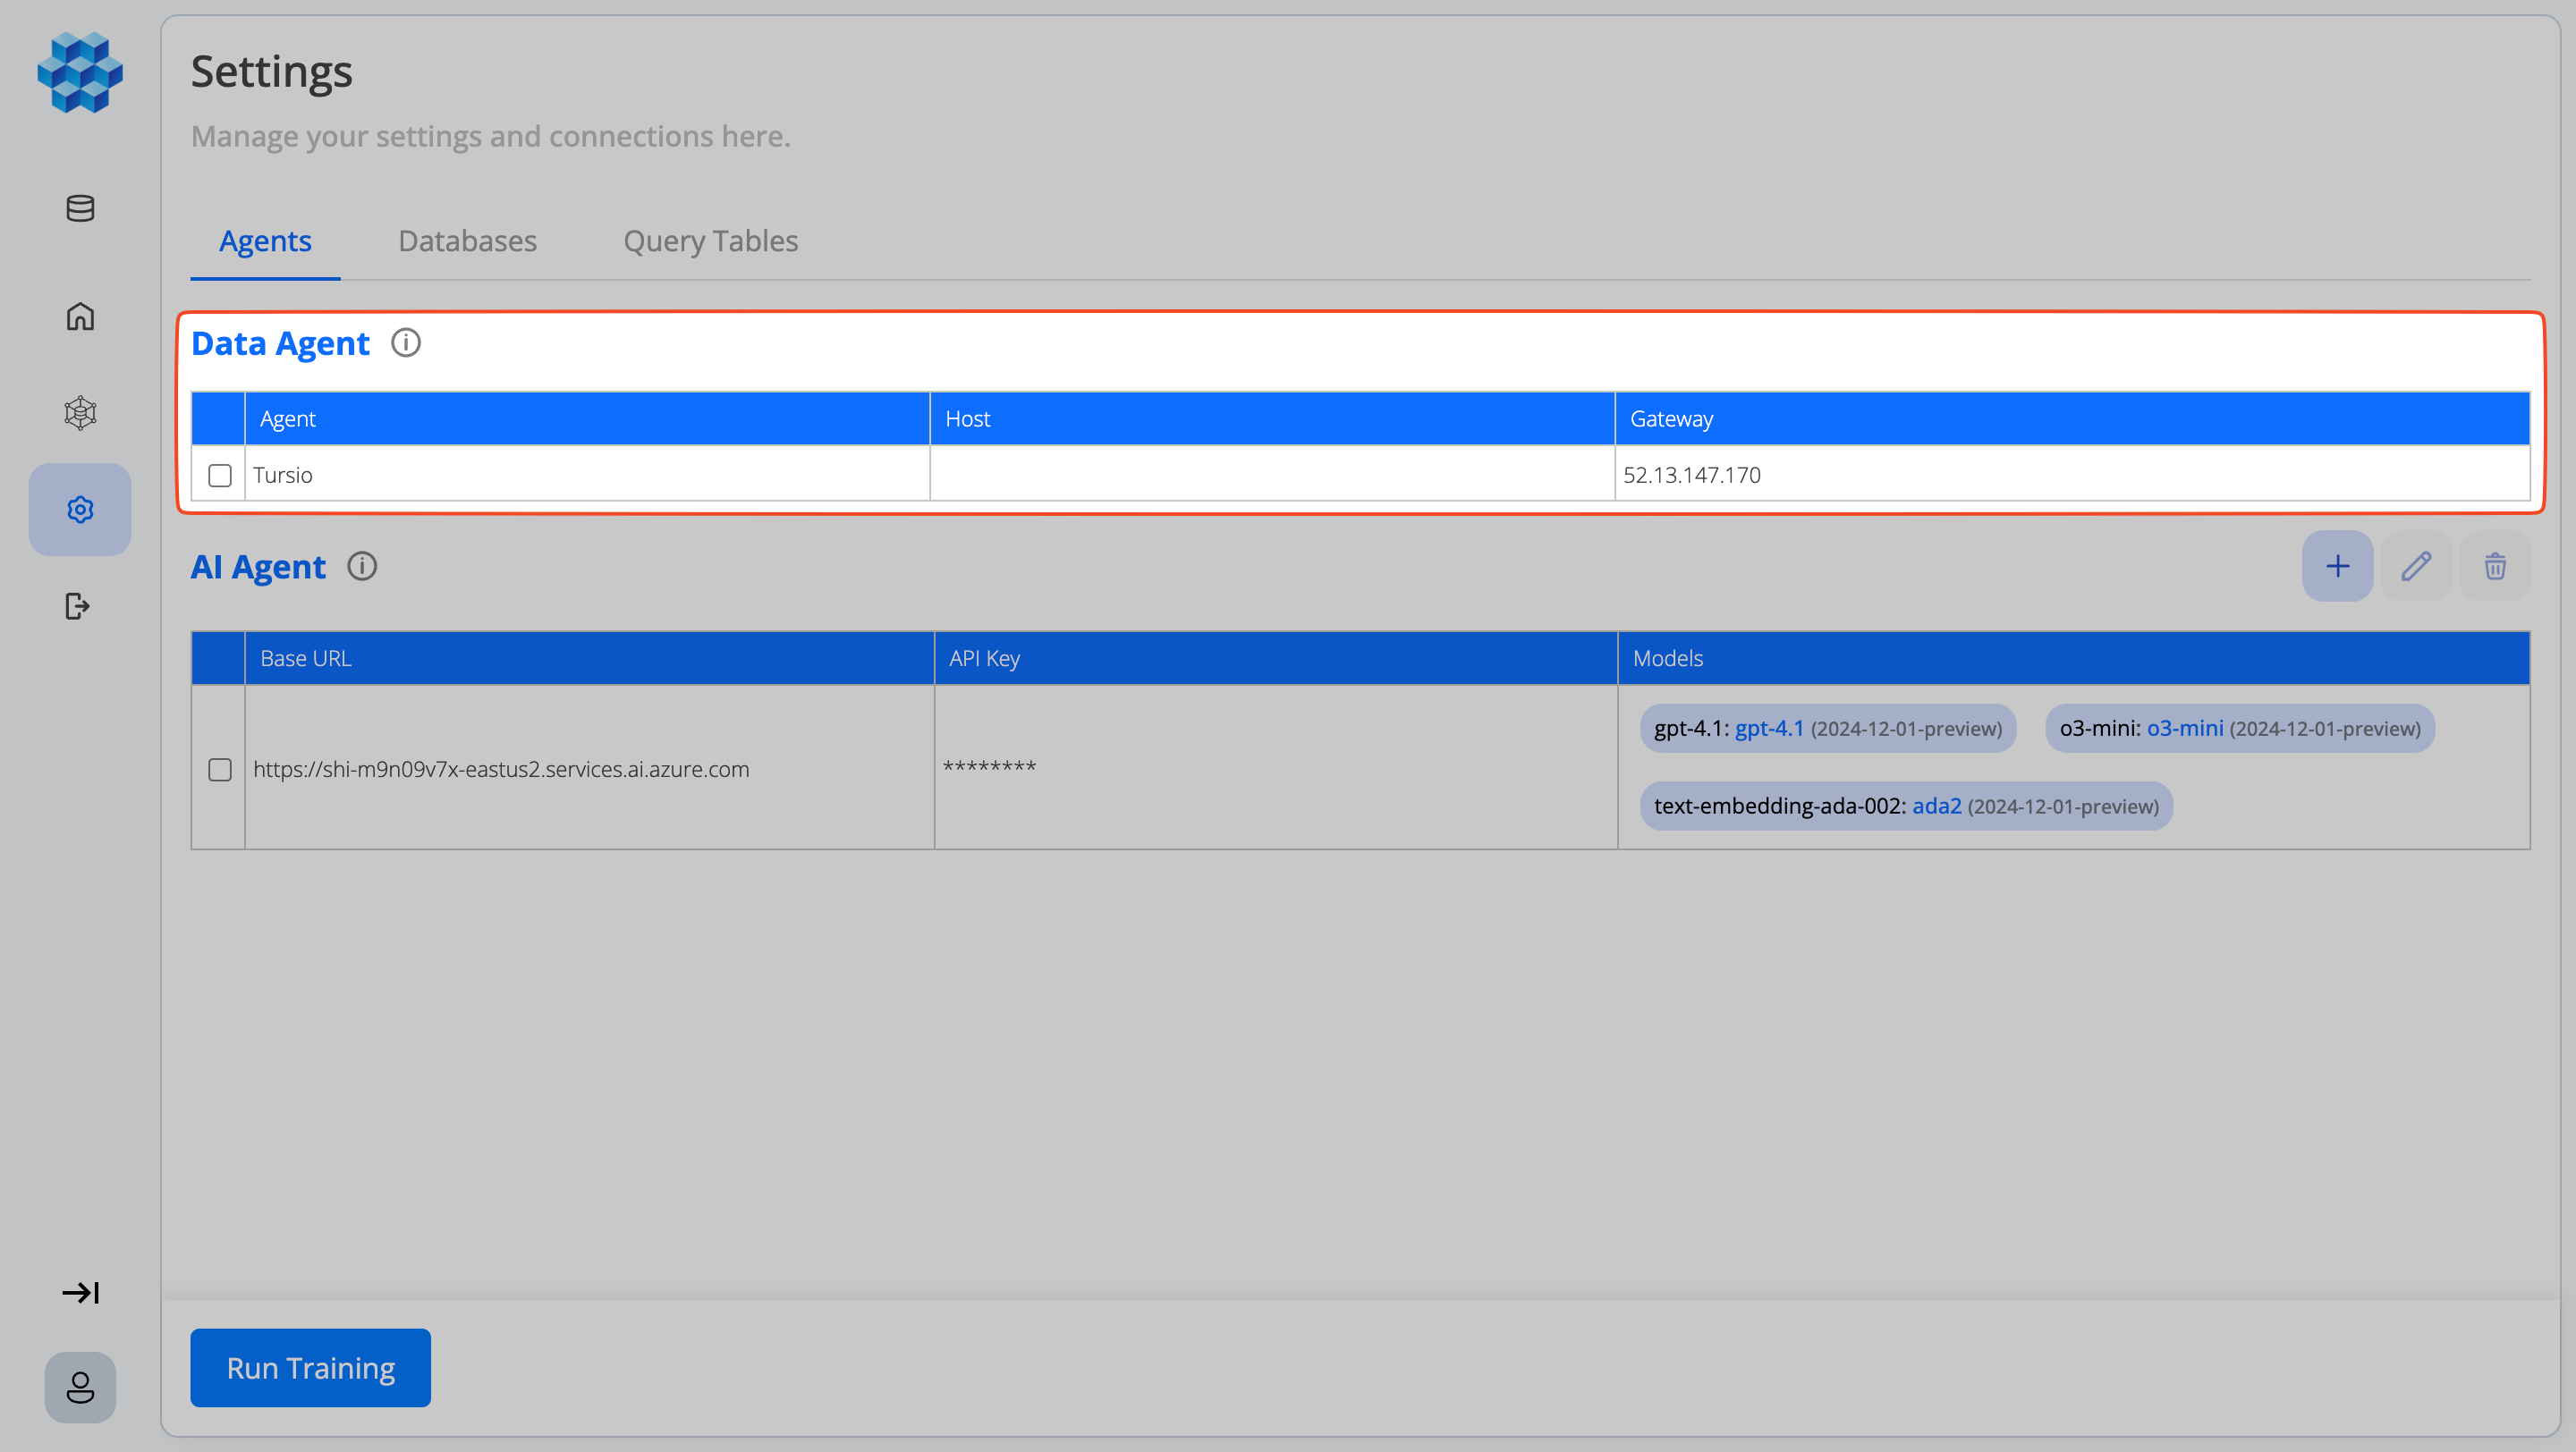Screen dimensions: 2576x1452
Task: Open the database icon in sidebar
Action: (x=80, y=207)
